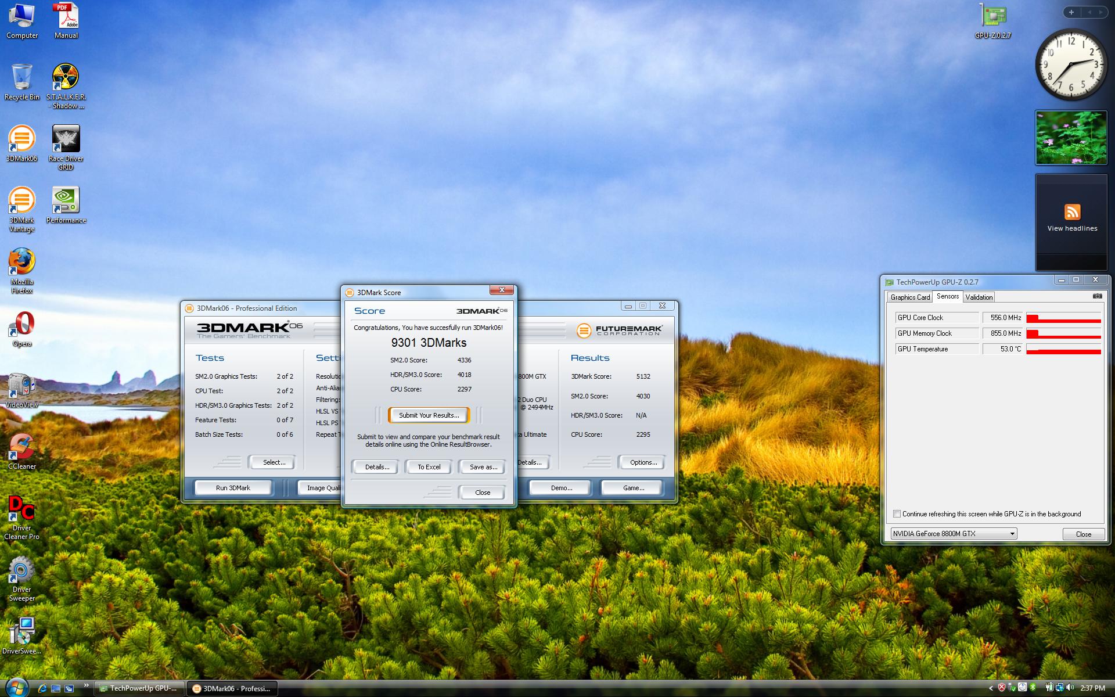This screenshot has height=697, width=1115.
Task: Click Save as in score dialog
Action: (483, 467)
